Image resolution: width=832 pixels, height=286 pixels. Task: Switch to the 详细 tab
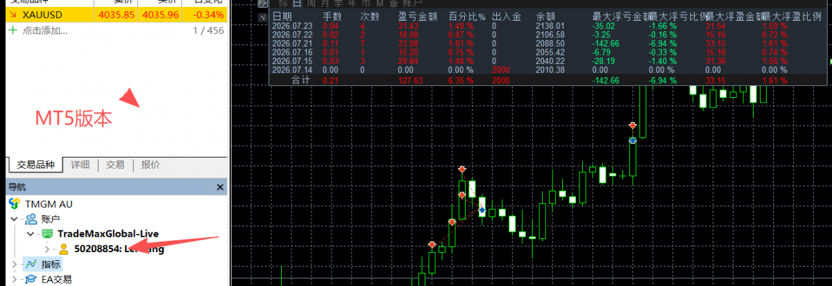coord(80,165)
